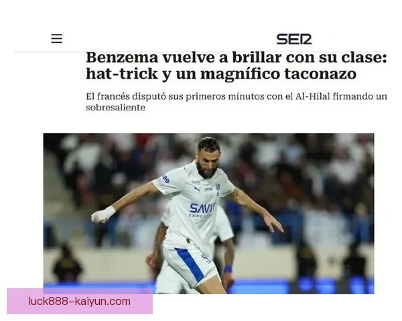The width and height of the screenshot is (402, 321).
Task: Click the subtitle mentioning Al-Hilal
Action: 236,102
